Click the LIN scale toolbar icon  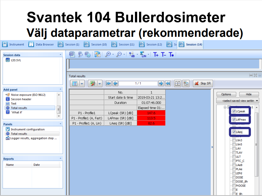pos(143,55)
